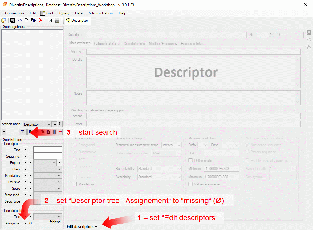Select the Categorical radio button
Screen dimensions: 313x230
pos(75,145)
